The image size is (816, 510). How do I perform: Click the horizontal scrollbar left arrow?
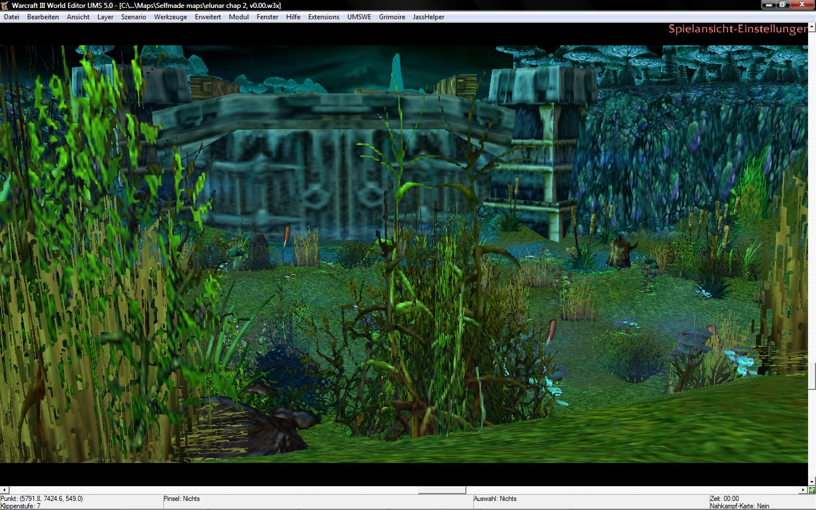pyautogui.click(x=4, y=490)
